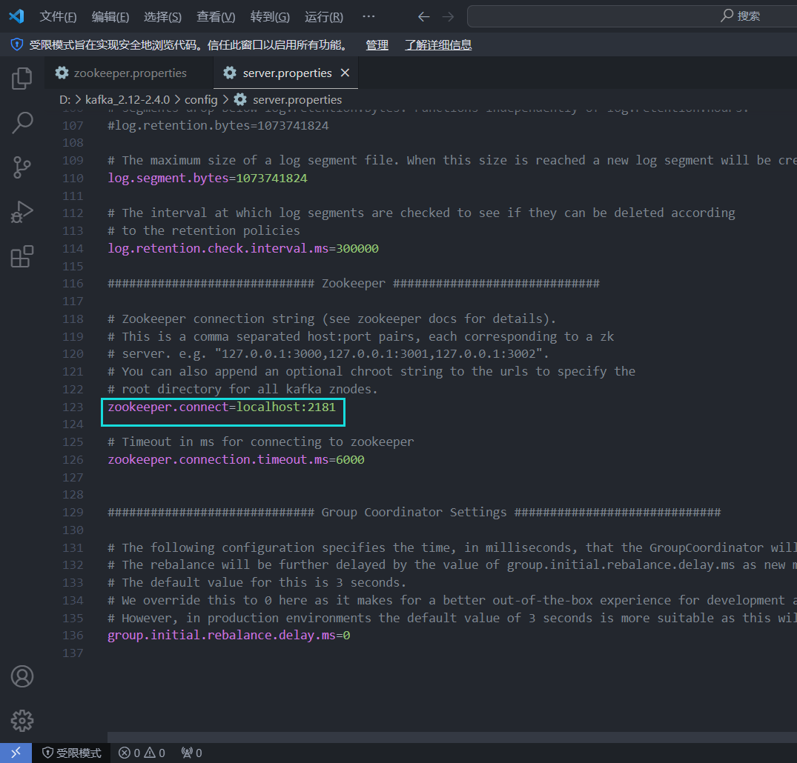Image resolution: width=797 pixels, height=763 pixels.
Task: Click the "# Zookeeper connection string" comment line
Action: (332, 319)
